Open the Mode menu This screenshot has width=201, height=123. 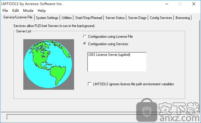click(x=28, y=11)
